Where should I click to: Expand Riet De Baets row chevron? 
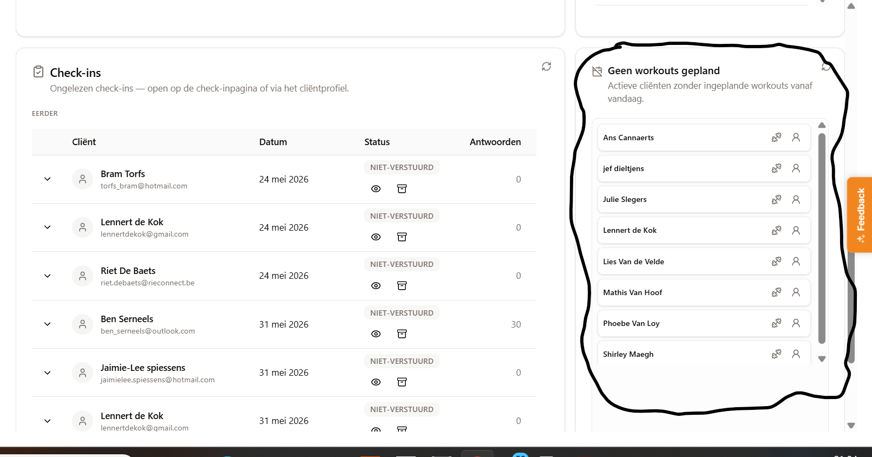click(48, 276)
